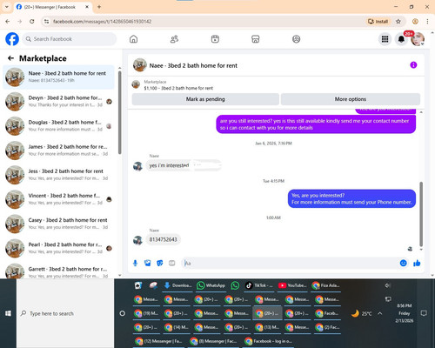Open Vincent conversation in list
Viewport: 435px width, 348px height.
(x=58, y=199)
